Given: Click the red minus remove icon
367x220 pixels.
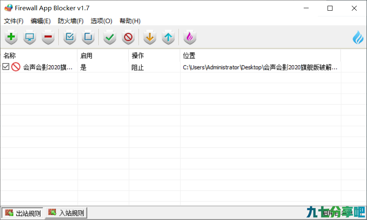Looking at the screenshot, I should click(x=48, y=37).
